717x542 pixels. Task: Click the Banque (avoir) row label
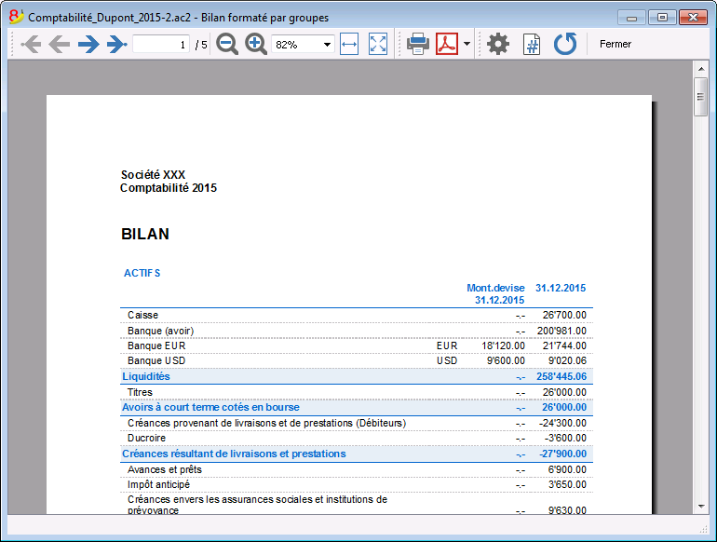[160, 331]
